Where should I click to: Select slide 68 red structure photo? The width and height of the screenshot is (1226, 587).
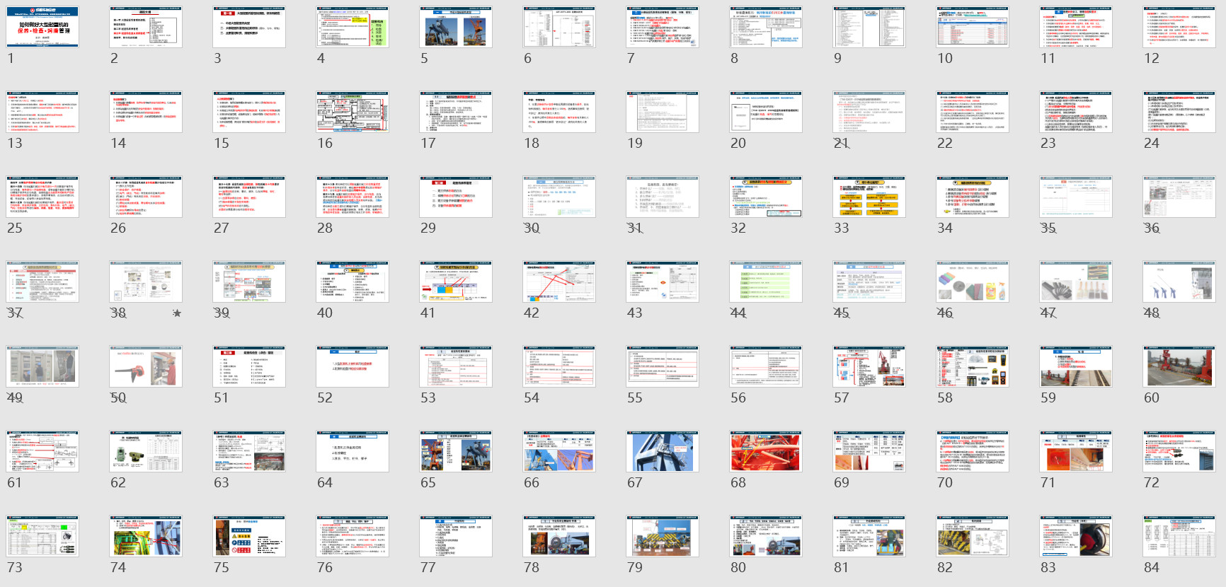point(766,452)
